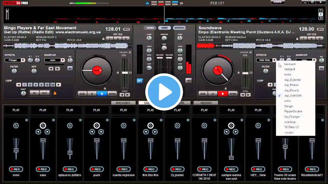Switch center panel to MIXER
The width and height of the screenshot is (328, 184).
[x=150, y=28]
